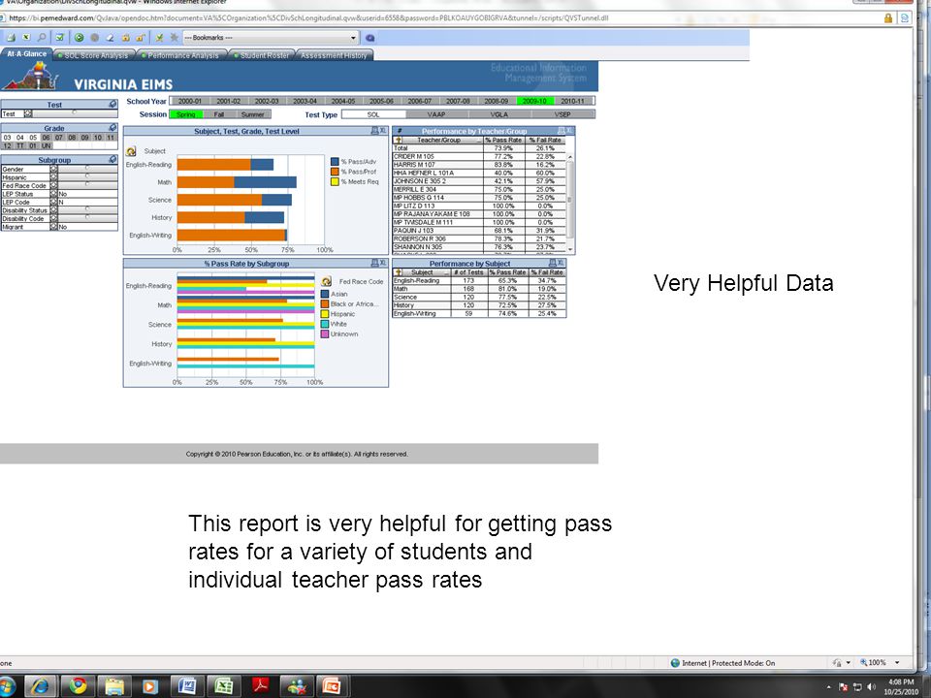Viewport: 931px width, 698px height.
Task: Export the Performance by Subject table to Excel
Action: (x=561, y=263)
